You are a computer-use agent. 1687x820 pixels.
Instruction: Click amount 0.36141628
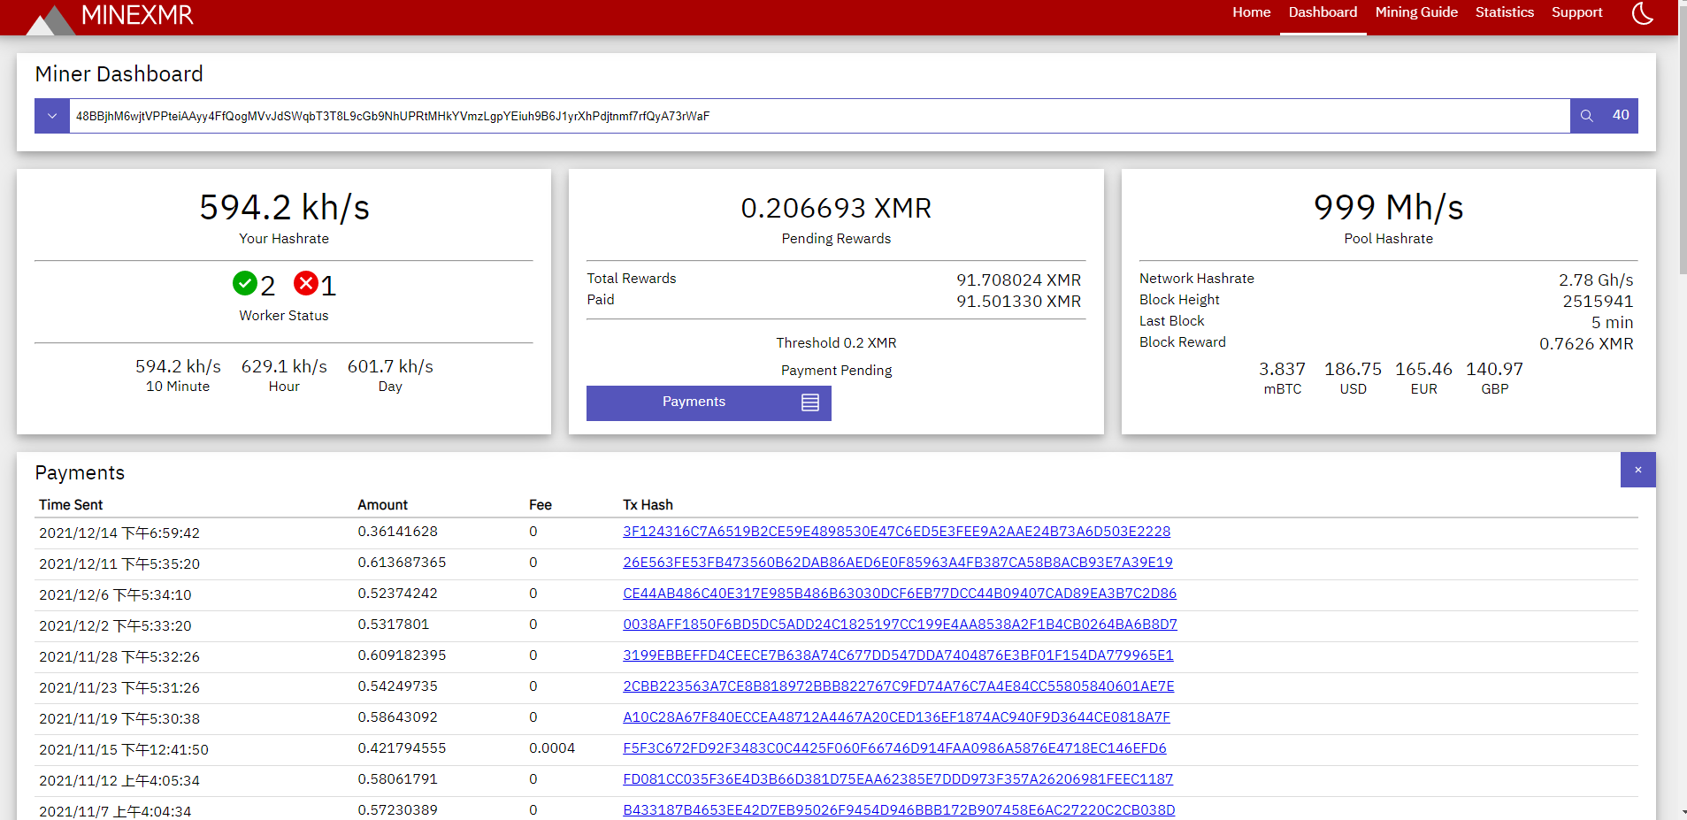397,532
